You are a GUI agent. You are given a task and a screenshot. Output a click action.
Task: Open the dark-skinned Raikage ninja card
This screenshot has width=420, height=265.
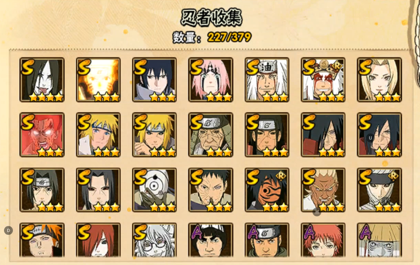(x=323, y=190)
